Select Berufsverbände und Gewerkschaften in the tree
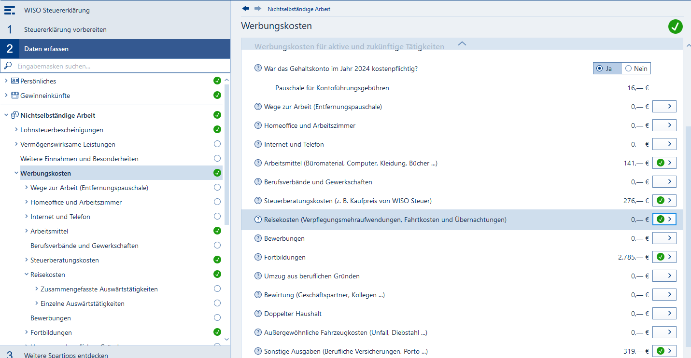The width and height of the screenshot is (691, 358). coord(85,246)
